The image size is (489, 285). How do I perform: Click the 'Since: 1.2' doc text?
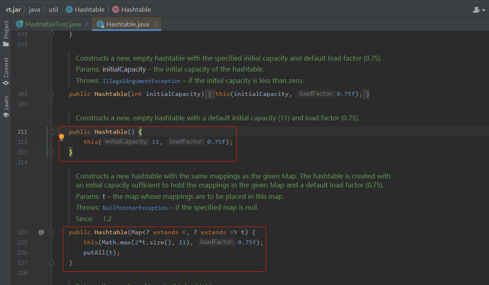[x=94, y=219]
